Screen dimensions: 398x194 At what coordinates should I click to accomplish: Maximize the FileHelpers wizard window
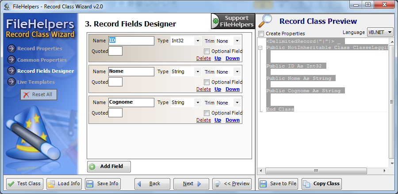[368, 4]
